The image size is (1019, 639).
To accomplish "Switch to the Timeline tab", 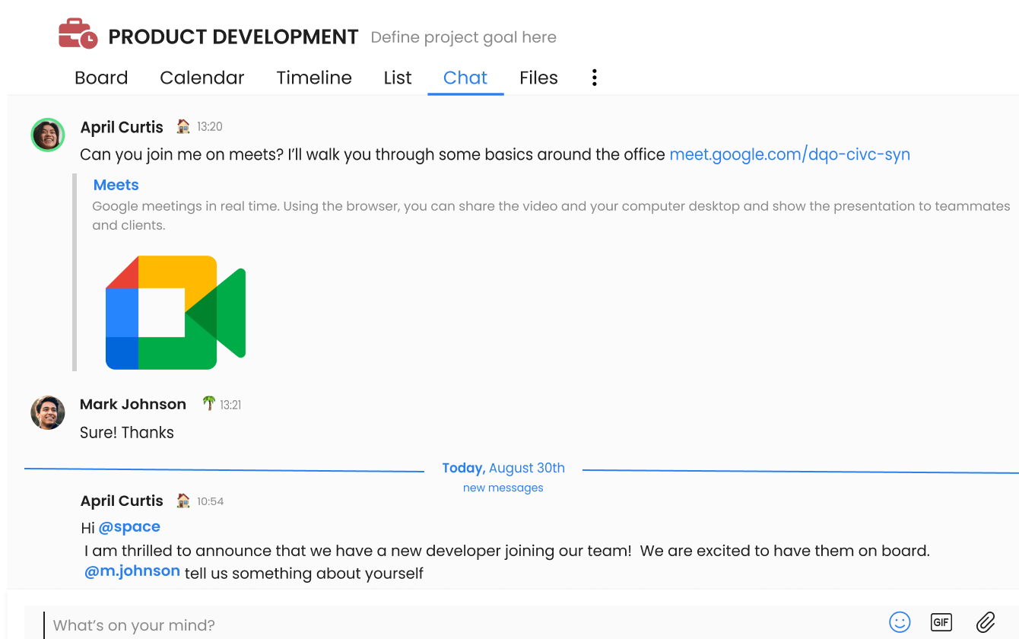I will point(314,78).
